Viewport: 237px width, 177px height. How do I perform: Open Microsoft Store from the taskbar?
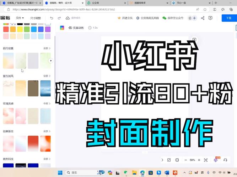tap(151, 173)
